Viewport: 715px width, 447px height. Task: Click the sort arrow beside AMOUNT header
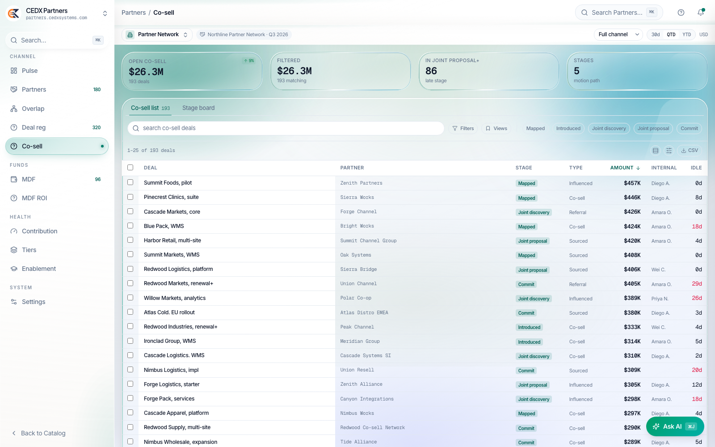638,168
